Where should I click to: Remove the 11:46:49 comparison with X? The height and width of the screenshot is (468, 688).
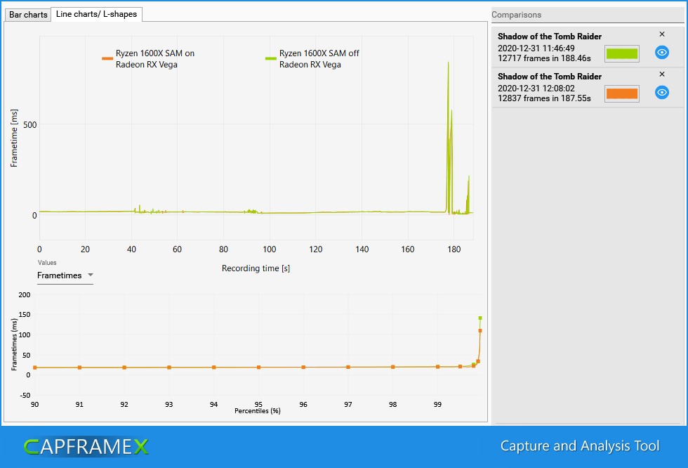(x=662, y=34)
